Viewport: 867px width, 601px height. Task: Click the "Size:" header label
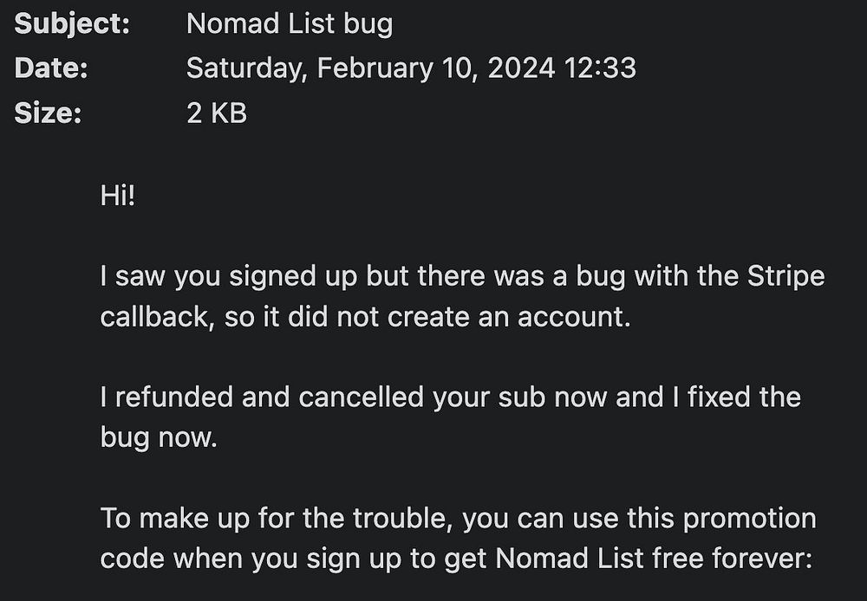click(x=48, y=113)
